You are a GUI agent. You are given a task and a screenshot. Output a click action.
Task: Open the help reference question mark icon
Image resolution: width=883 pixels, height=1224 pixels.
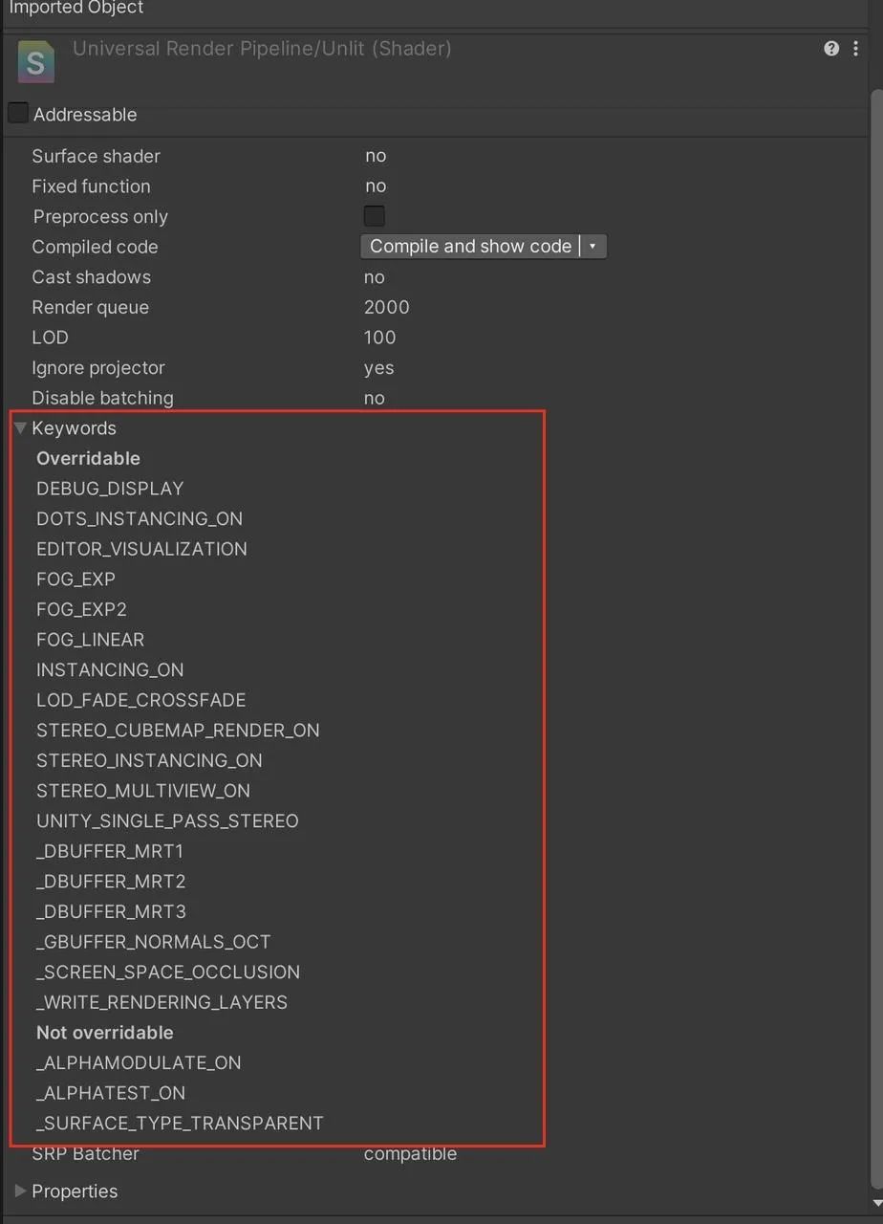[x=831, y=49]
